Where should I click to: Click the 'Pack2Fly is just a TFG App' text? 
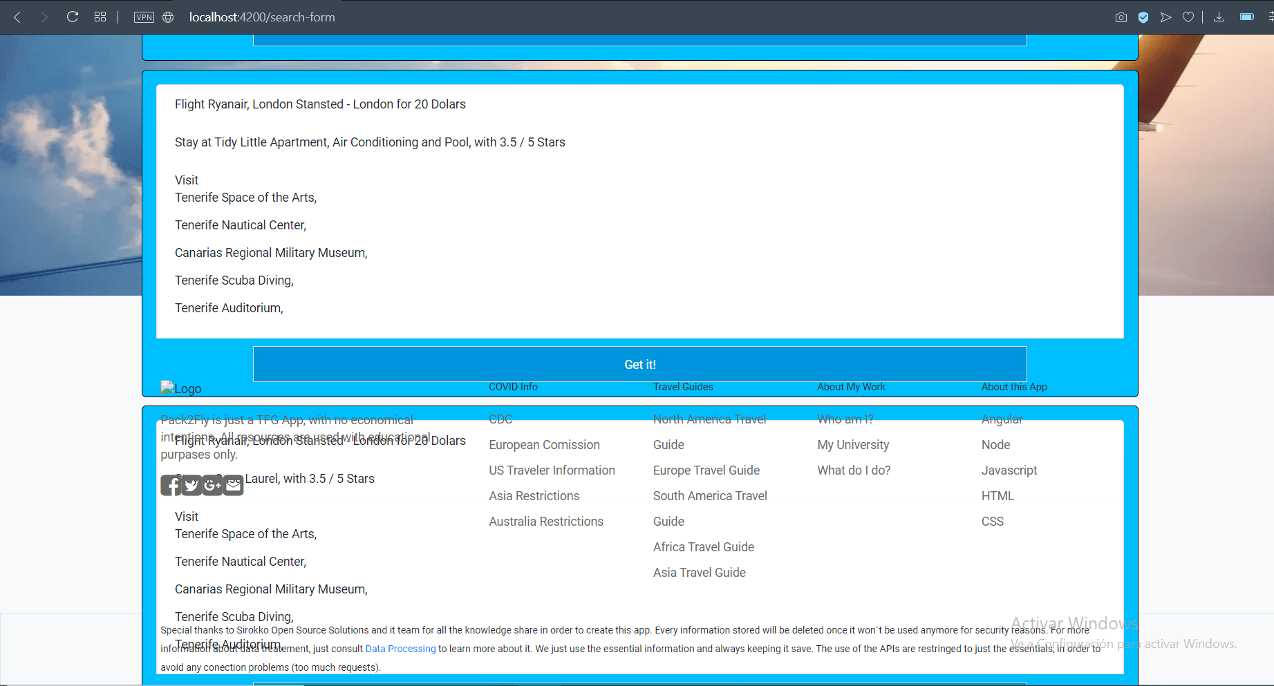295,437
